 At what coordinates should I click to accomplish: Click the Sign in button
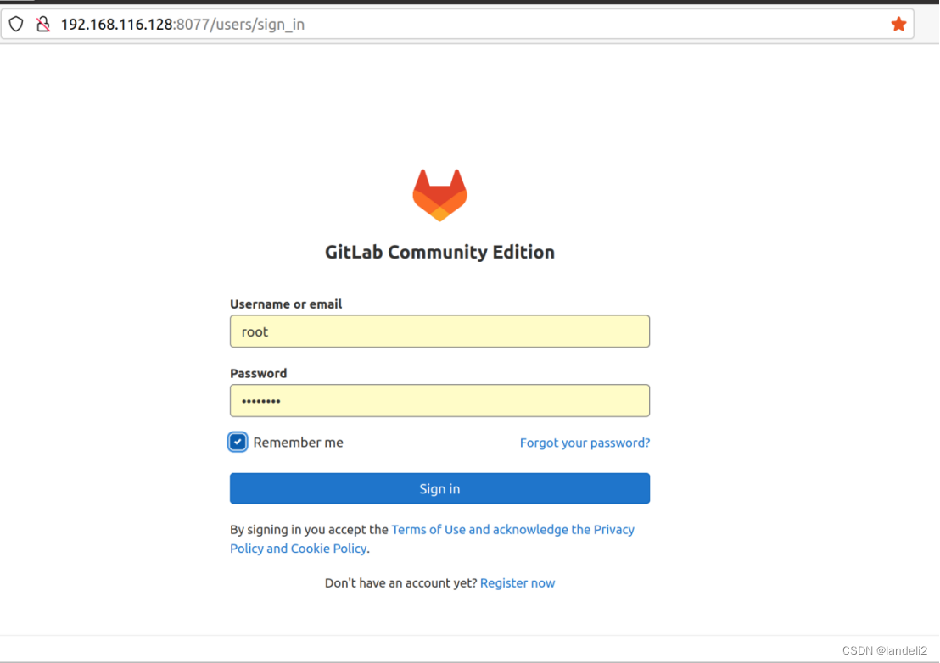[439, 488]
